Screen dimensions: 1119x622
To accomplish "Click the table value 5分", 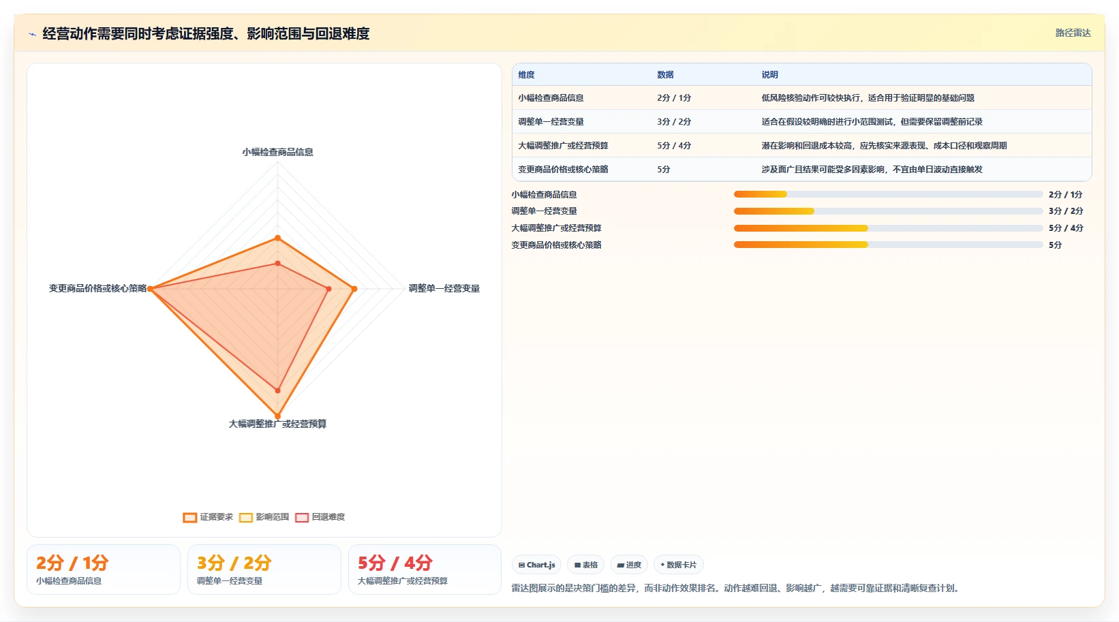I will click(664, 170).
